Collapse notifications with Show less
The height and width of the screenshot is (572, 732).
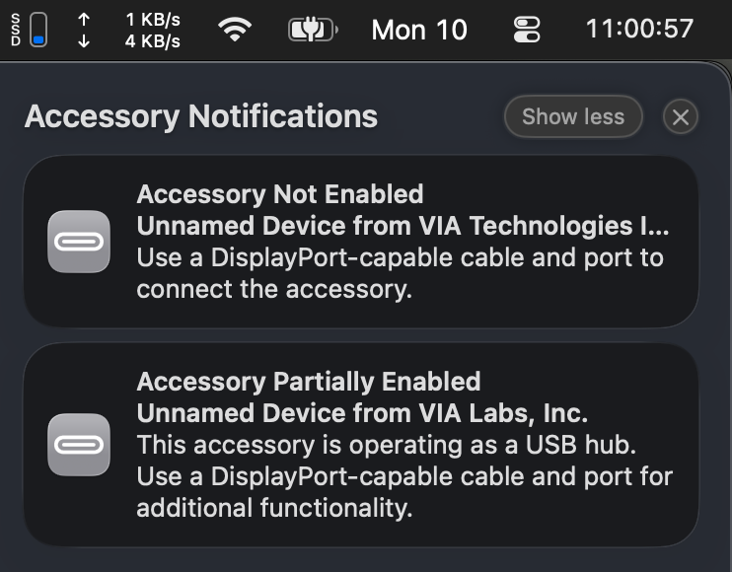coord(573,116)
